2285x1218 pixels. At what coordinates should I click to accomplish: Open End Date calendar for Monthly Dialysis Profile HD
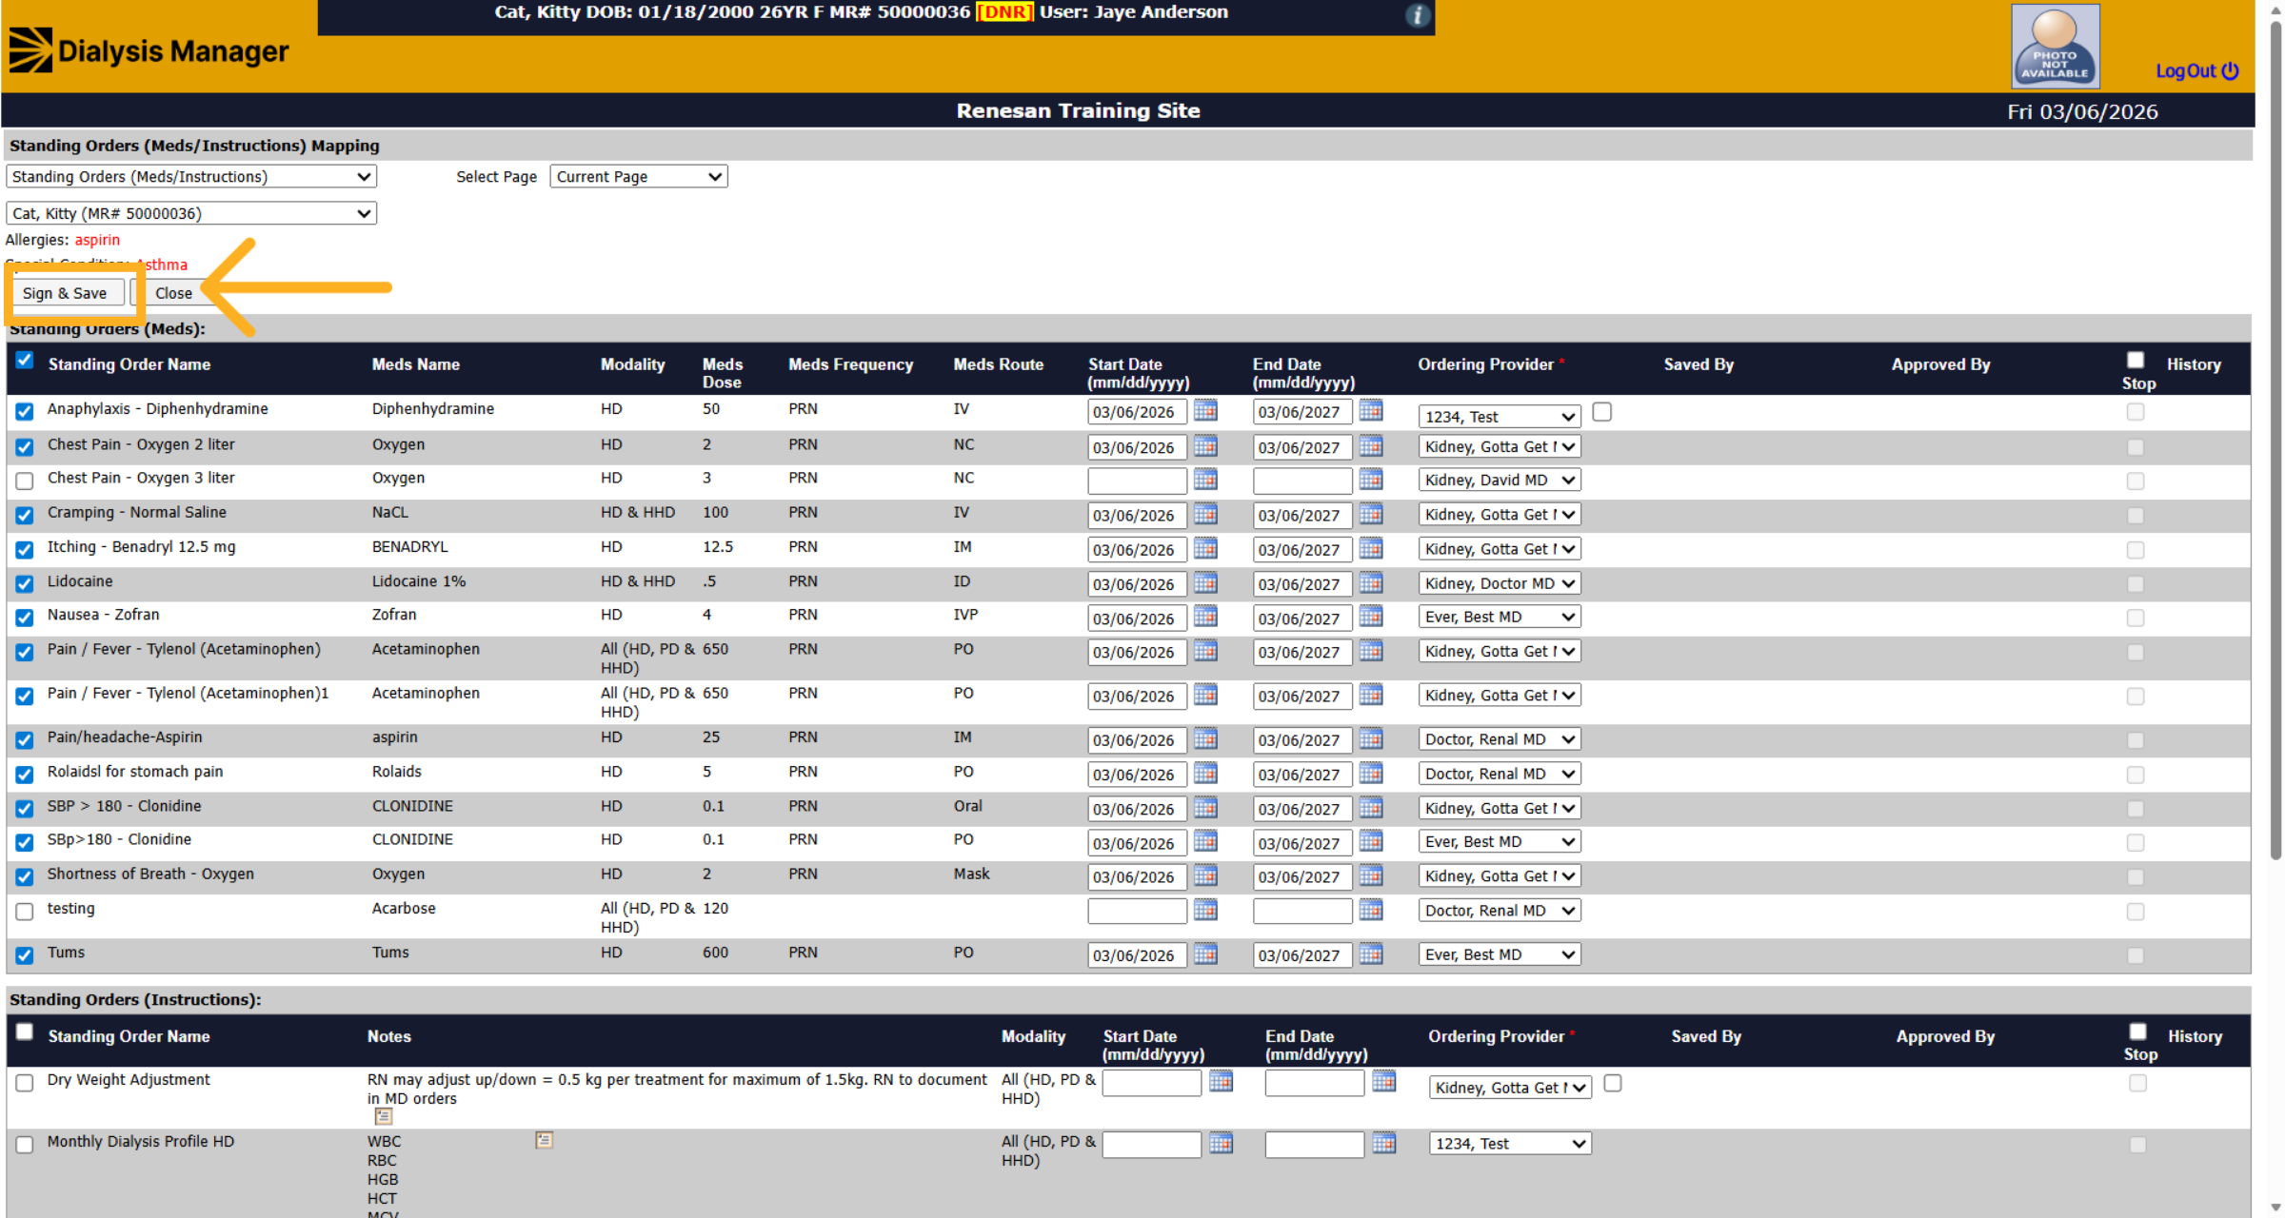[x=1384, y=1143]
